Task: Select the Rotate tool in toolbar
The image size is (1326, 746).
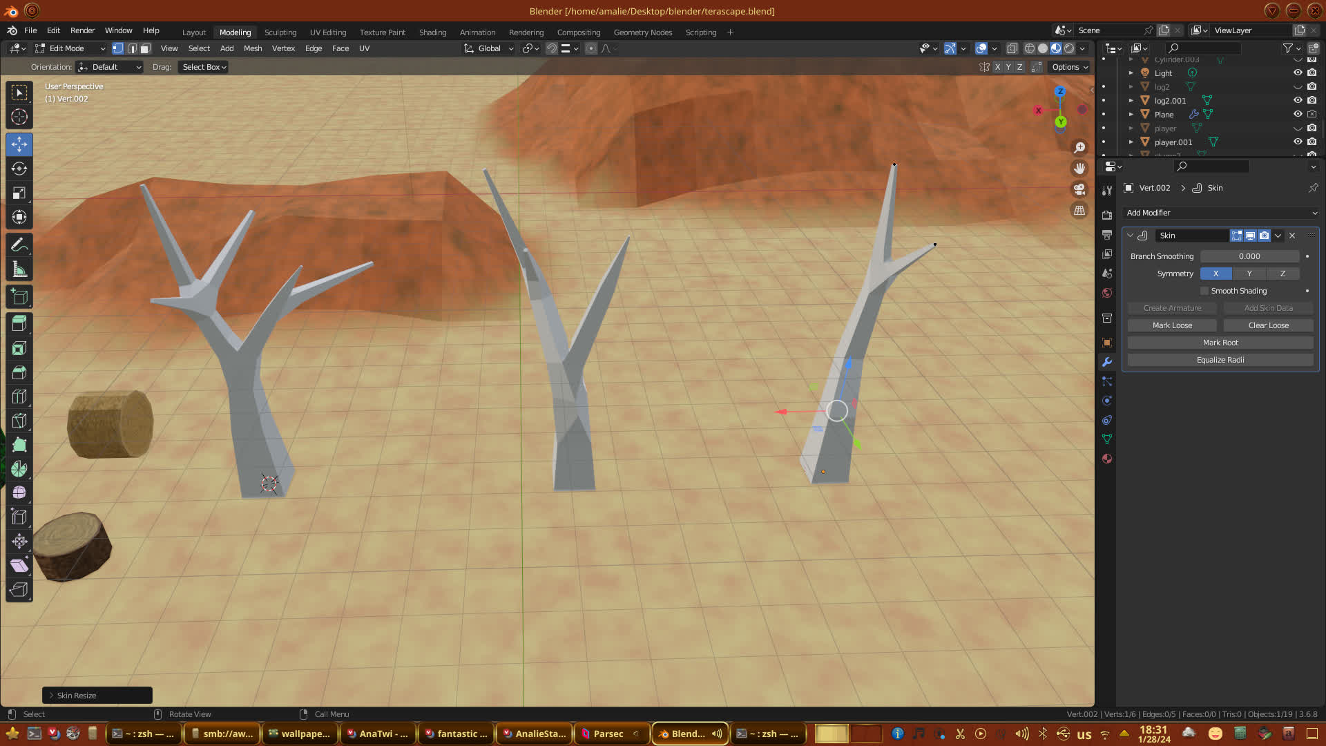Action: point(19,169)
